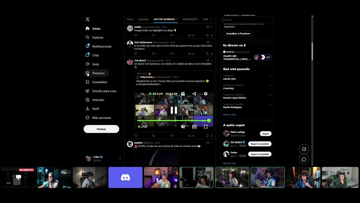Open Coker account menu dots
This screenshot has width=360, height=203.
(x=120, y=158)
